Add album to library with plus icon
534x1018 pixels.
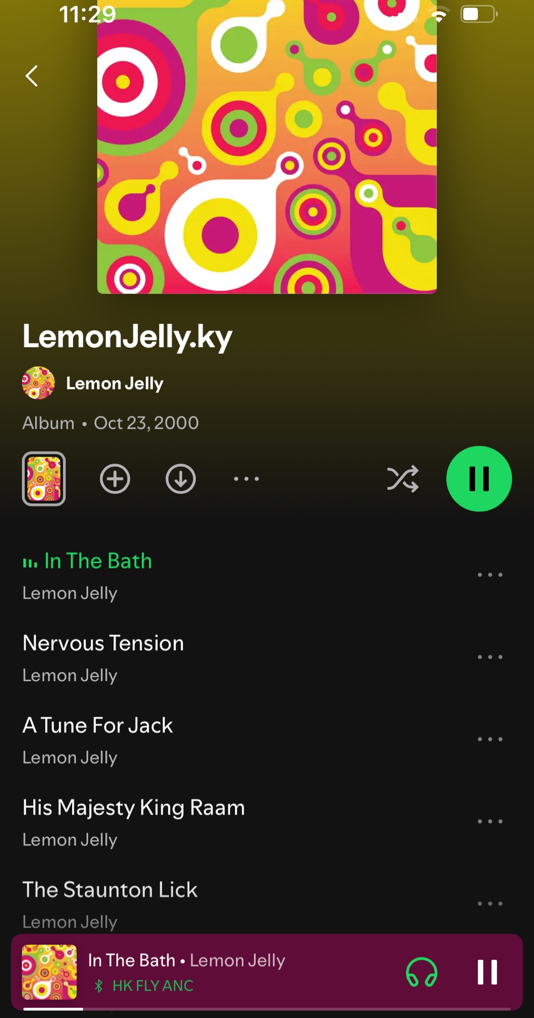115,479
